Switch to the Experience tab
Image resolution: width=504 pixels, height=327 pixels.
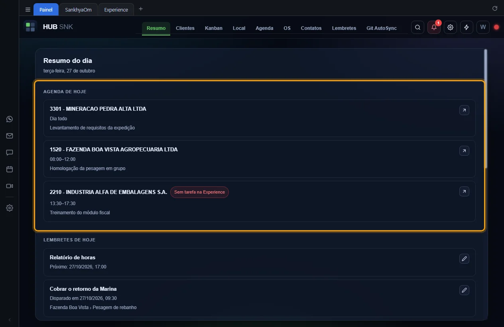pos(116,10)
